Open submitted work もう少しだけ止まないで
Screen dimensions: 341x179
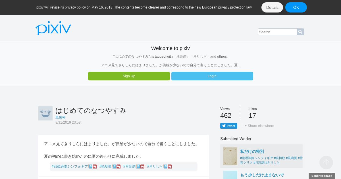coord(262,175)
